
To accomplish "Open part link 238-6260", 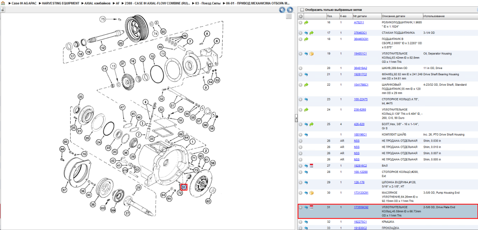I will pos(360,110).
